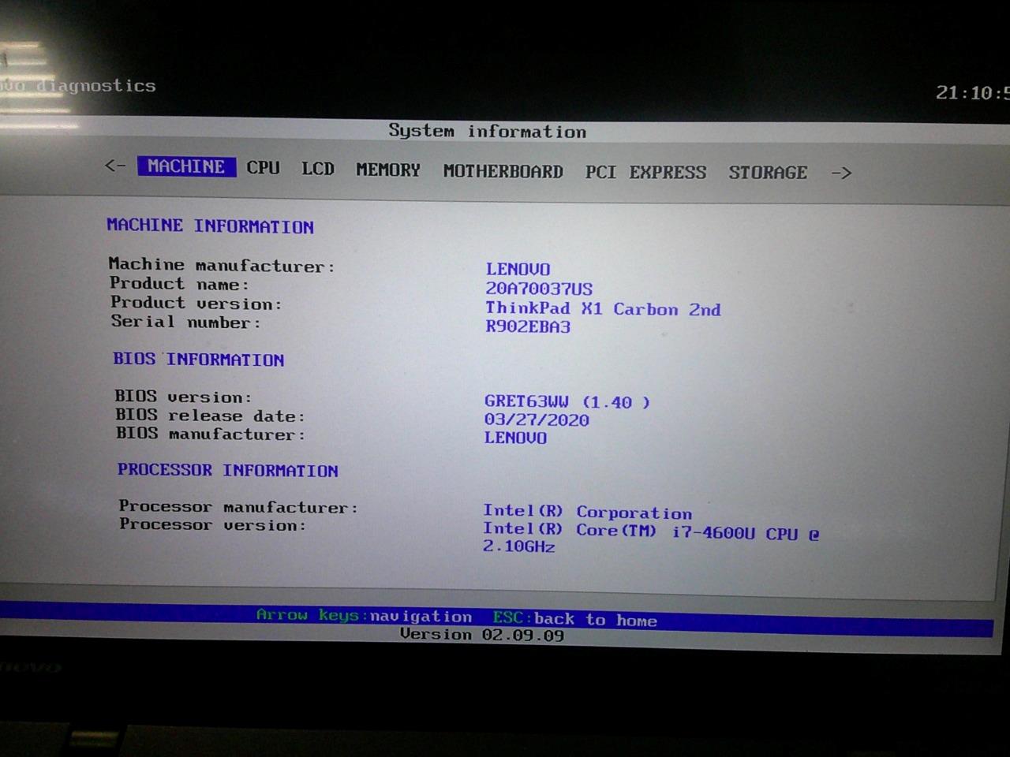Click the BIOS release date label
The width and height of the screenshot is (1010, 757).
tap(210, 416)
